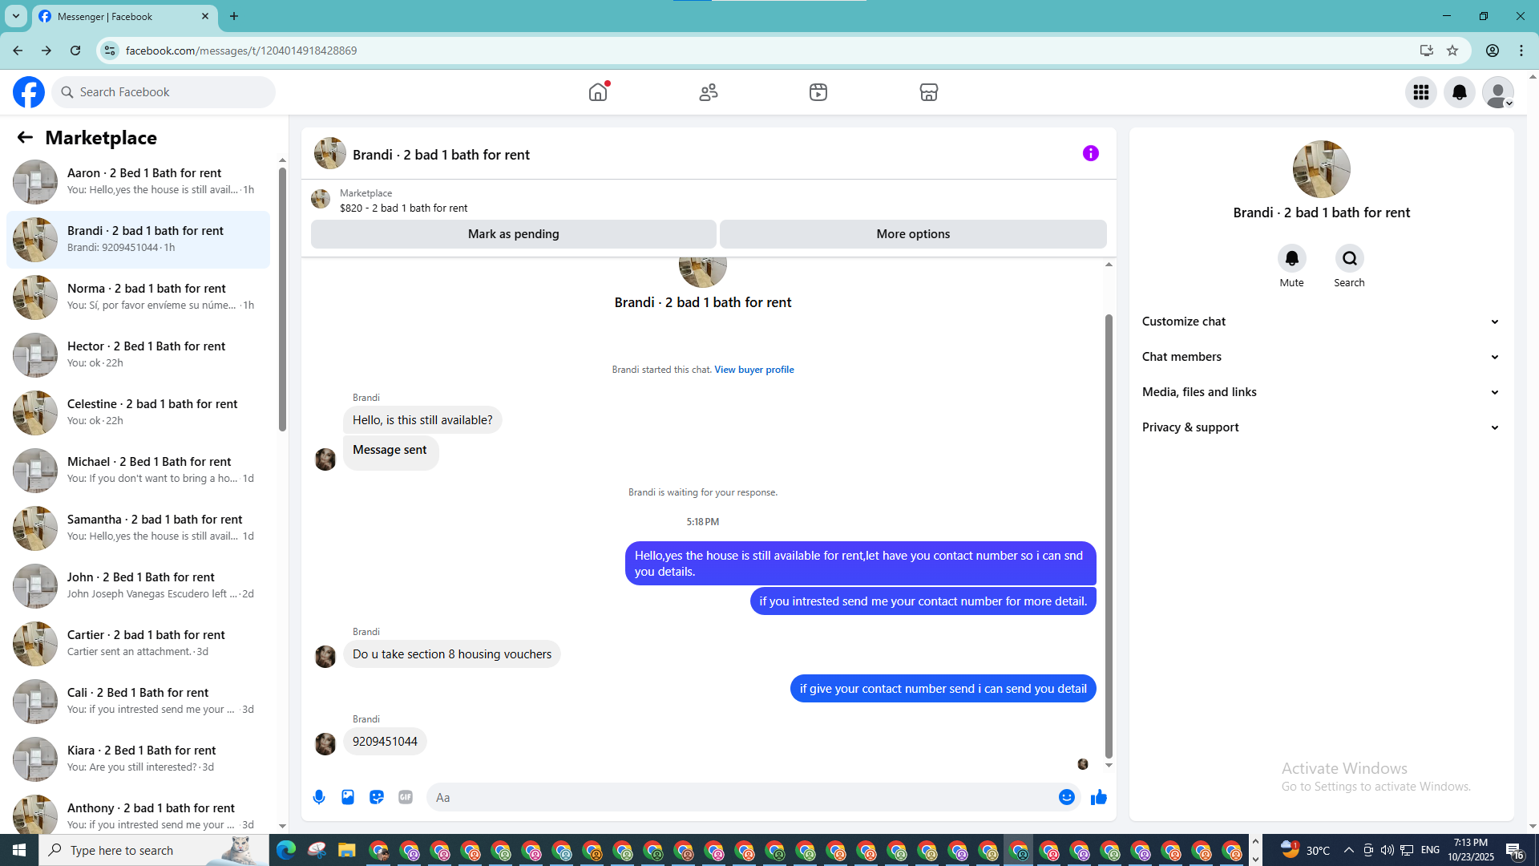Screen dimensions: 1539x866
Task: Expand the Chat members section
Action: click(x=1320, y=357)
